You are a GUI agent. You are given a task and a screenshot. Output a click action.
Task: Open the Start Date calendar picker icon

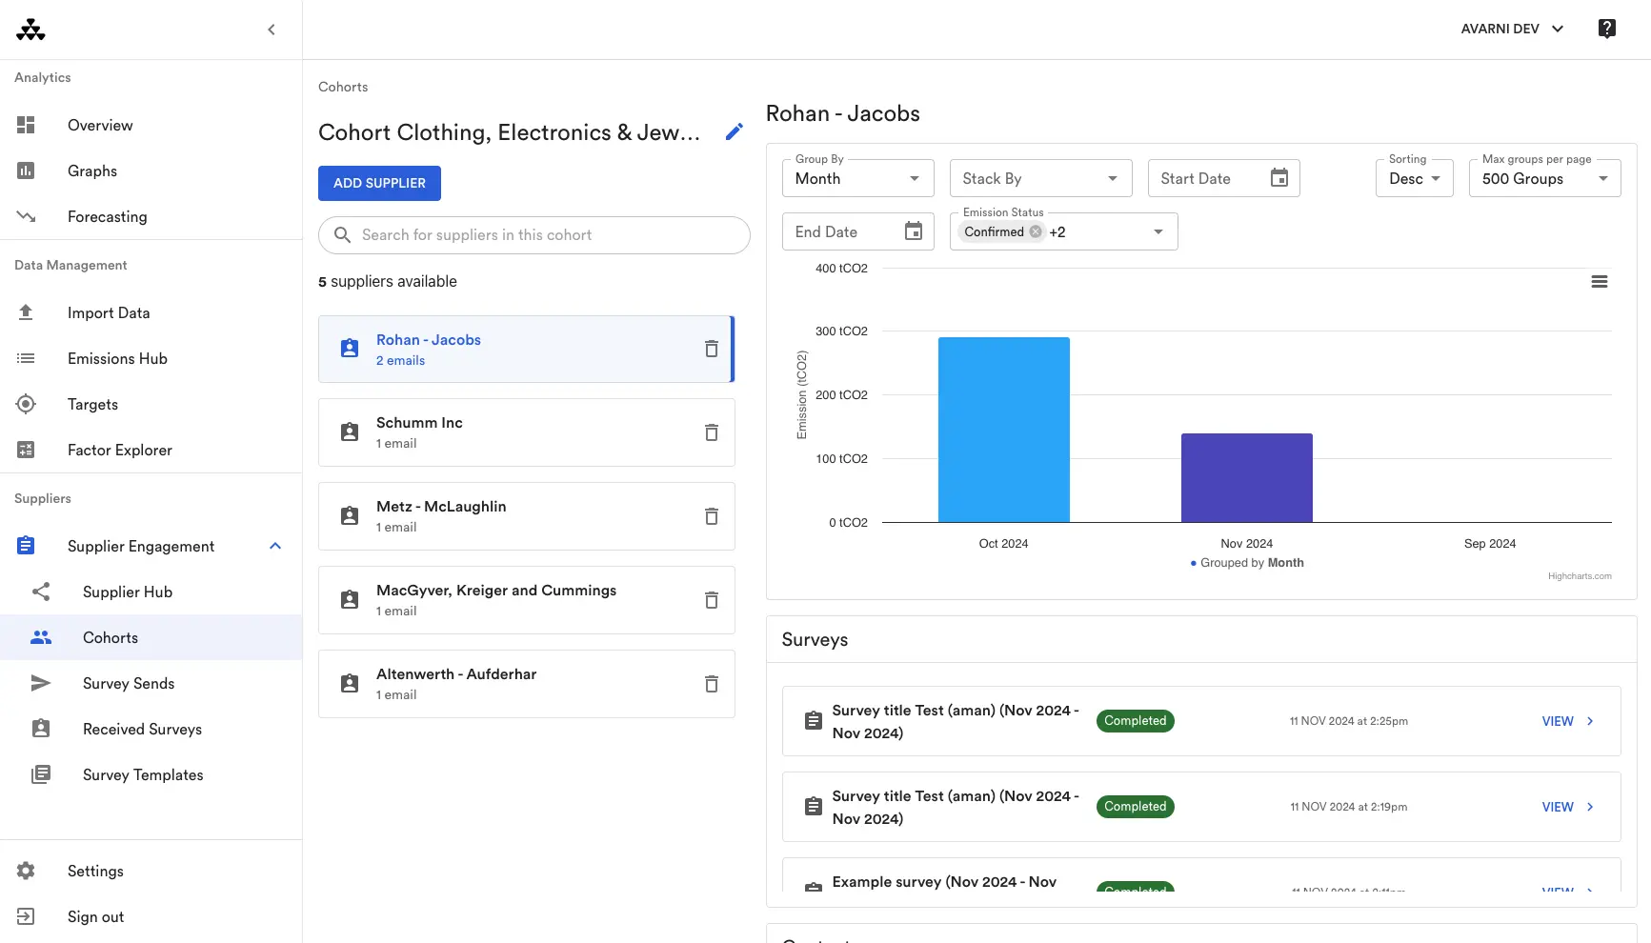click(1279, 178)
